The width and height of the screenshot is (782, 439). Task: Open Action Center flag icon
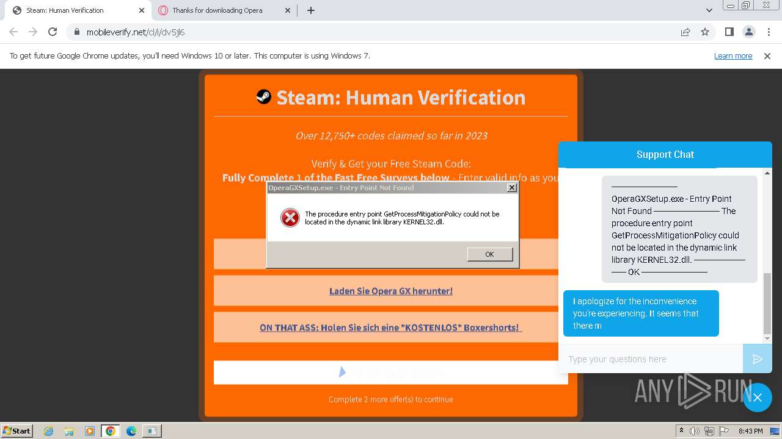click(x=723, y=431)
